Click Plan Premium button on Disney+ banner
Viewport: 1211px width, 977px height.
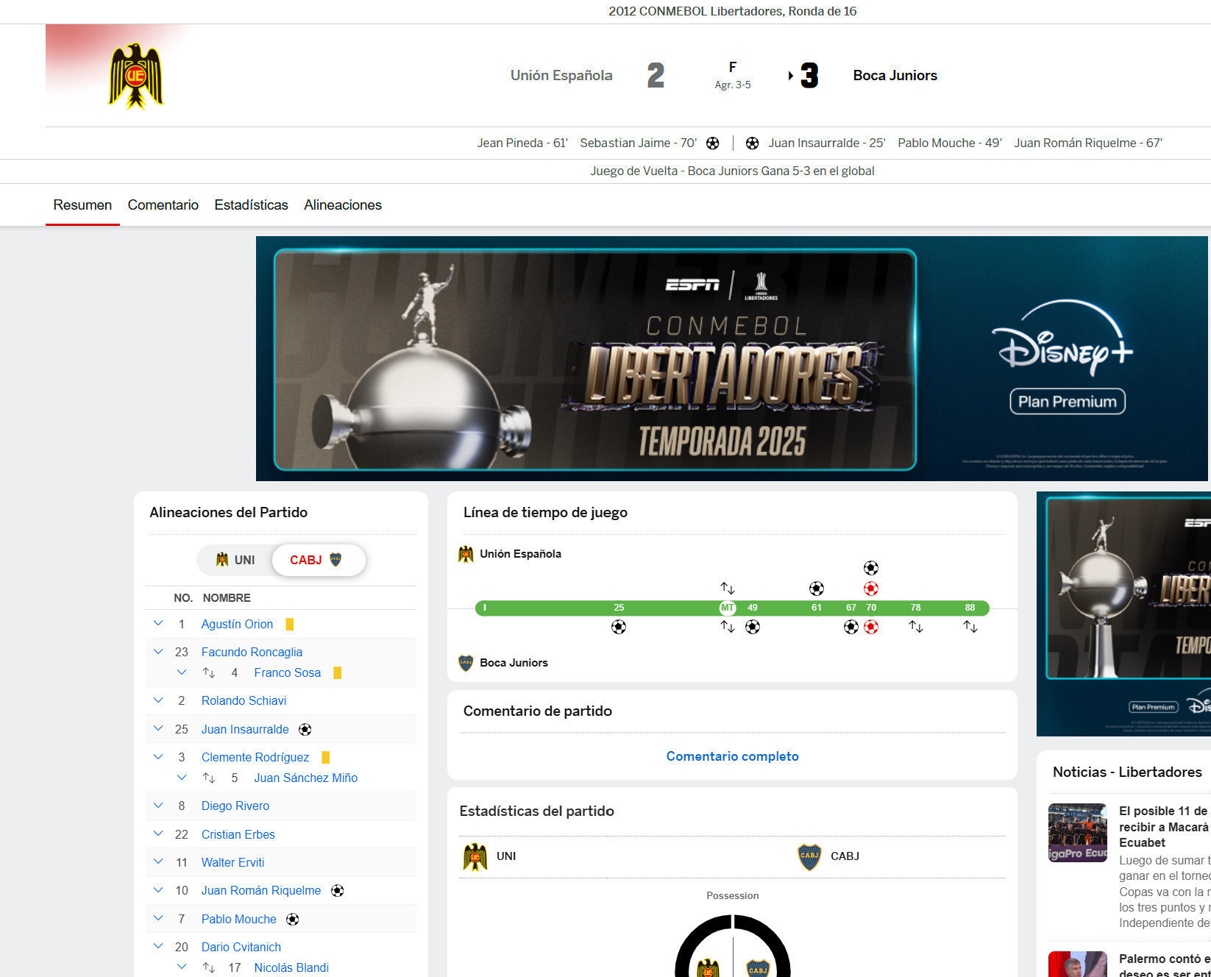(x=1068, y=402)
